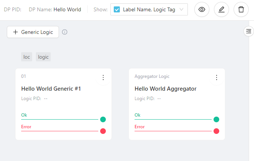Click red Error port on Generic #1 card
The image size is (254, 161).
click(103, 131)
